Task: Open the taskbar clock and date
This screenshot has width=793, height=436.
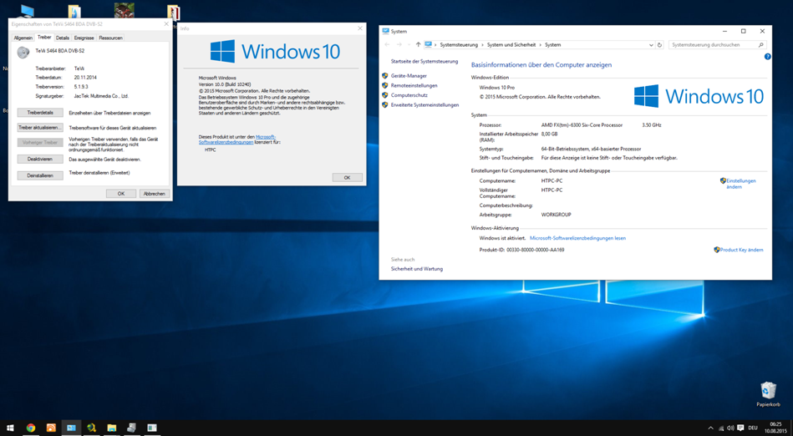Action: 775,428
